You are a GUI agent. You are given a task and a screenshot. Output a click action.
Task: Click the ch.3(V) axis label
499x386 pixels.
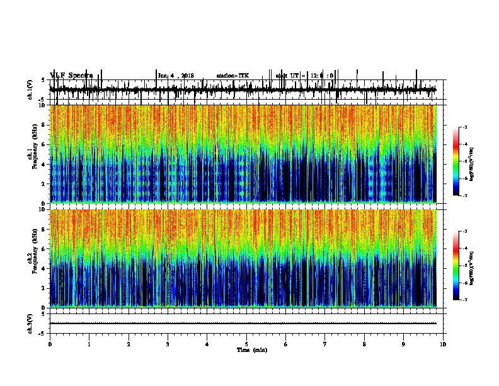click(30, 324)
